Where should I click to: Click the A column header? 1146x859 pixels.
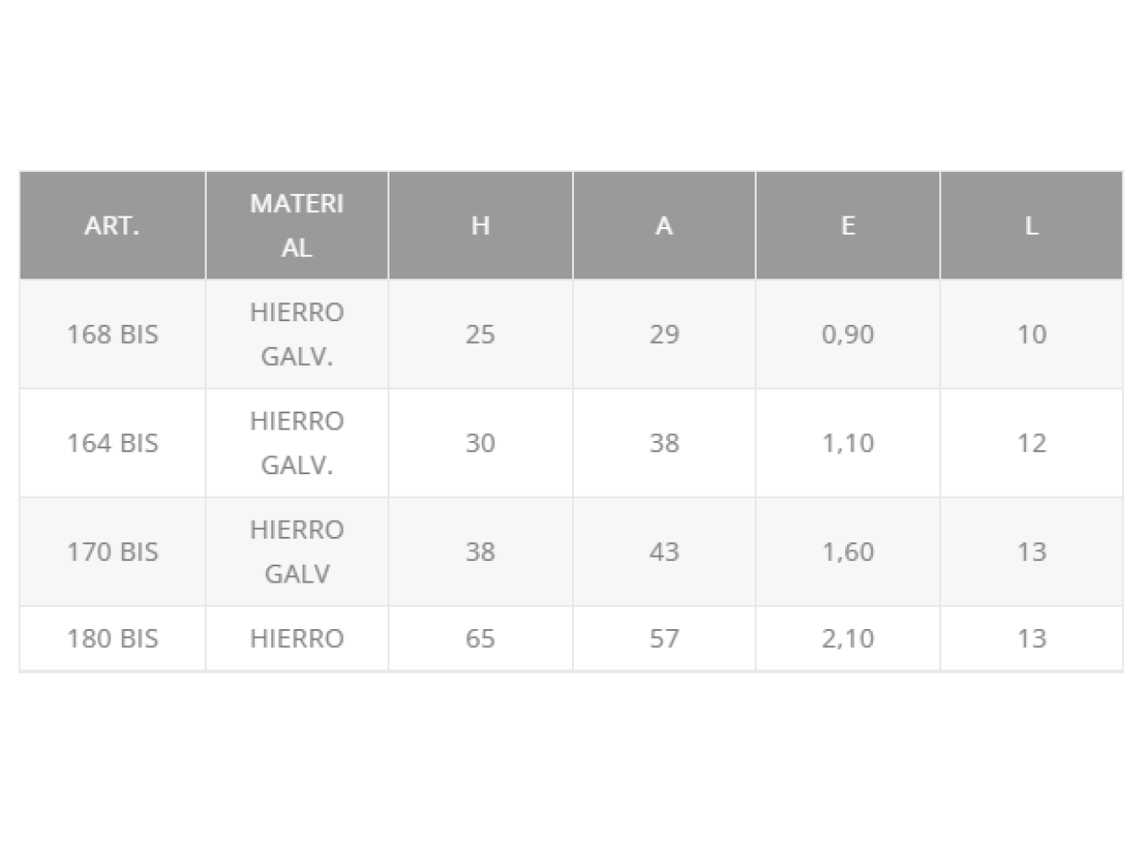coord(663,225)
